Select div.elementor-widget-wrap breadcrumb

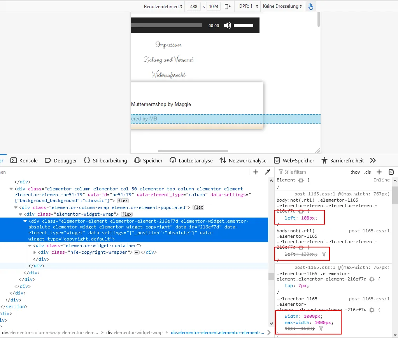[134, 333]
